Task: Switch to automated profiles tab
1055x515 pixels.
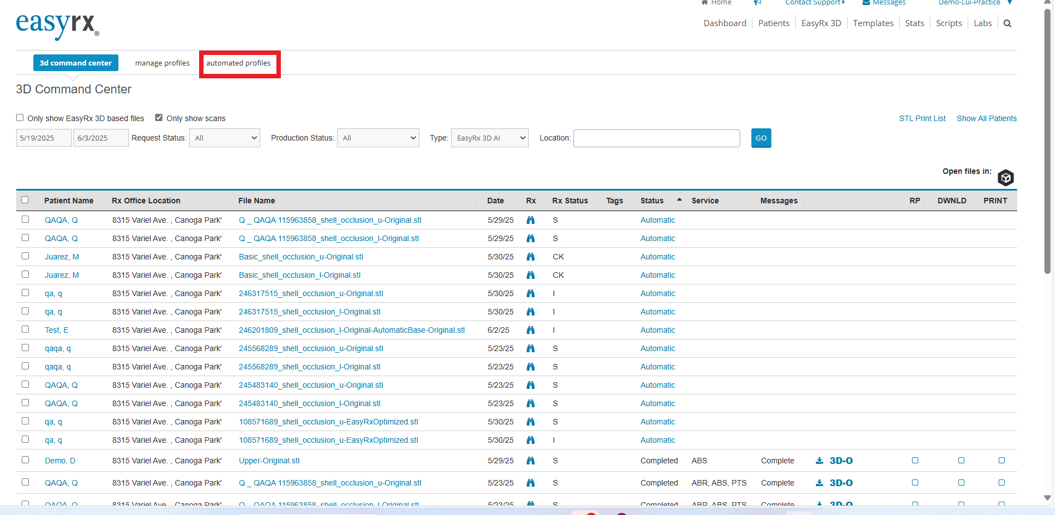Action: point(239,63)
